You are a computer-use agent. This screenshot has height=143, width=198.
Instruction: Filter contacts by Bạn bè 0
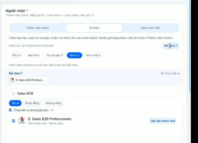tap(34, 55)
